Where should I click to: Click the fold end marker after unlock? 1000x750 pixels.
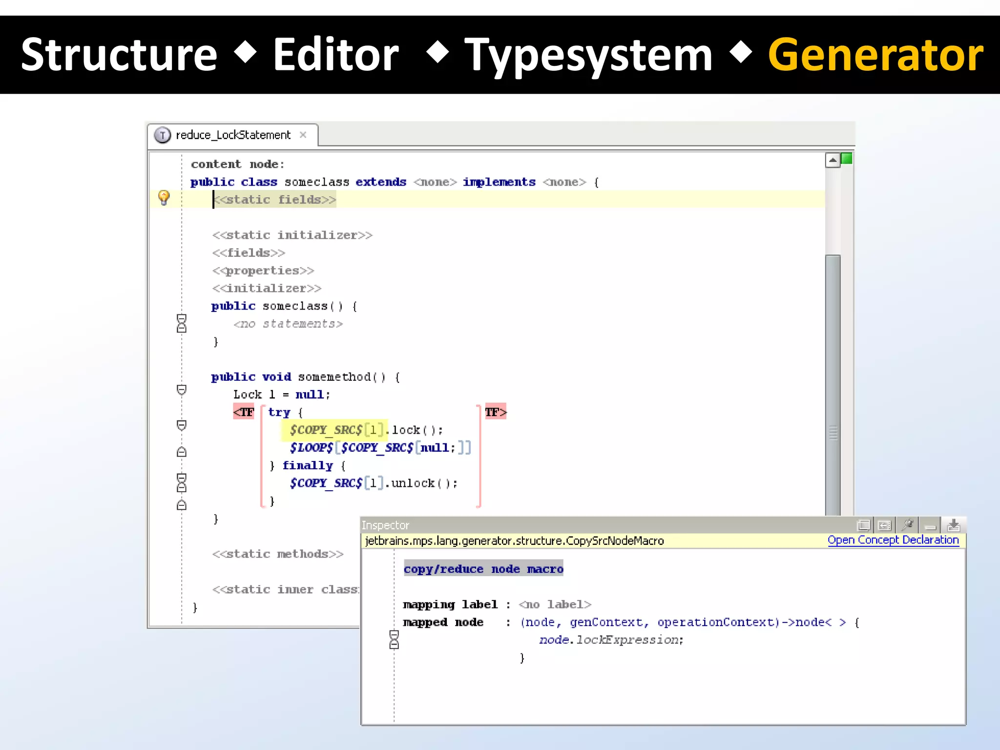pos(181,505)
